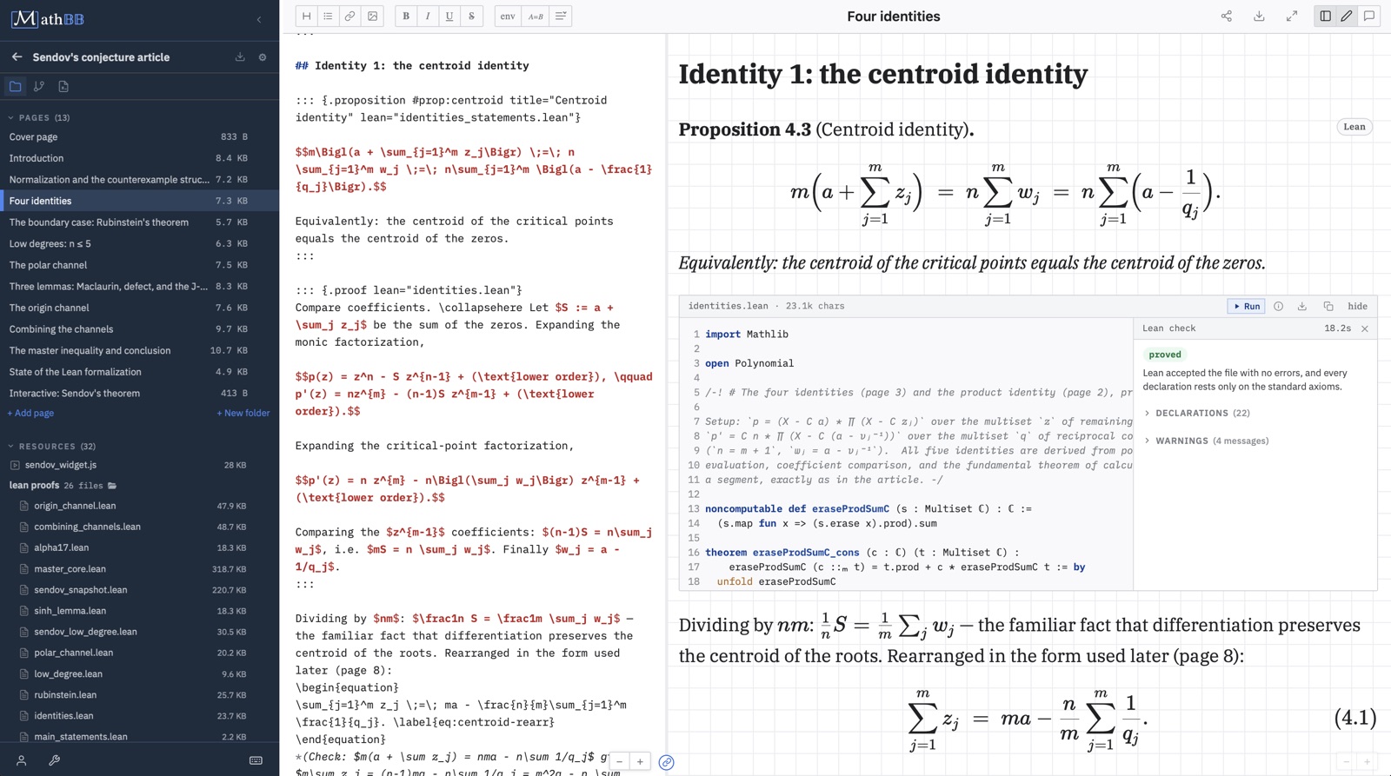Image resolution: width=1391 pixels, height=776 pixels.
Task: Go back from Sendov's conjecture article
Action: click(17, 56)
